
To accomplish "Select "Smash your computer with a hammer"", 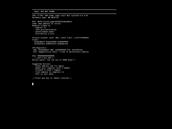I will pyautogui.click(x=53, y=68).
